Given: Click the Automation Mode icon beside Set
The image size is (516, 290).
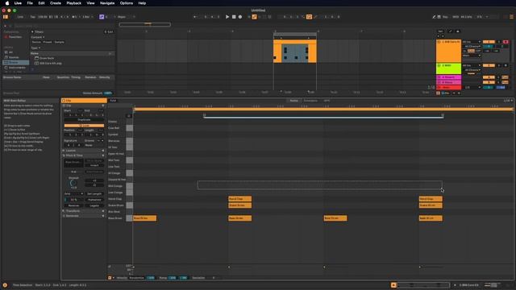Looking at the screenshot, I should pos(450,31).
